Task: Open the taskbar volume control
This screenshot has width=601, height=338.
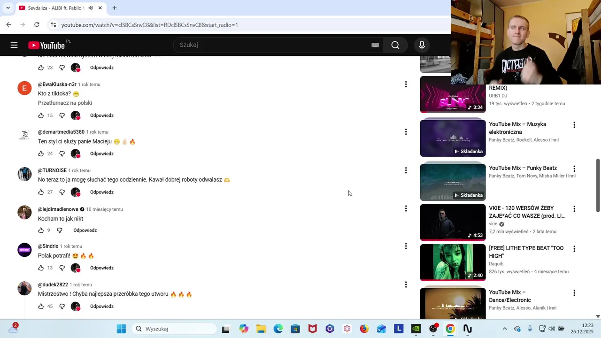Action: coord(552,329)
